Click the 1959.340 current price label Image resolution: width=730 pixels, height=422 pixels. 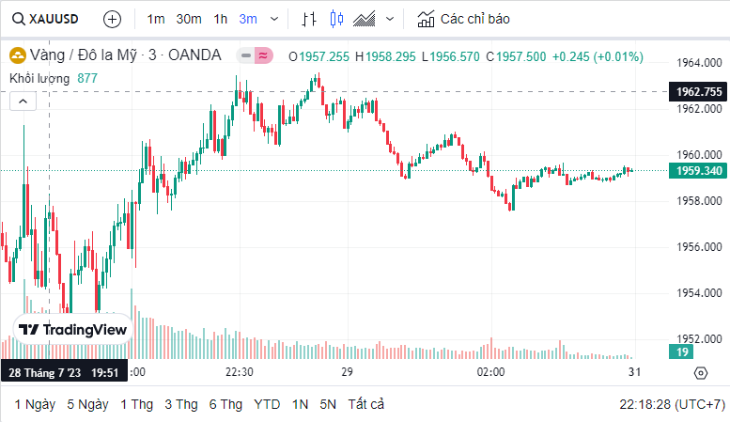[x=697, y=170]
